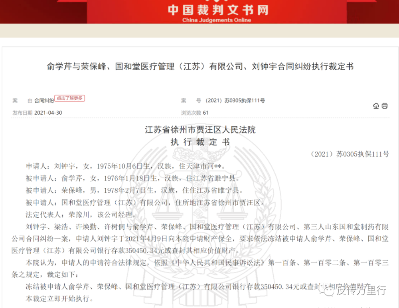Click the 执行裁定书 document type heading

pos(200,142)
